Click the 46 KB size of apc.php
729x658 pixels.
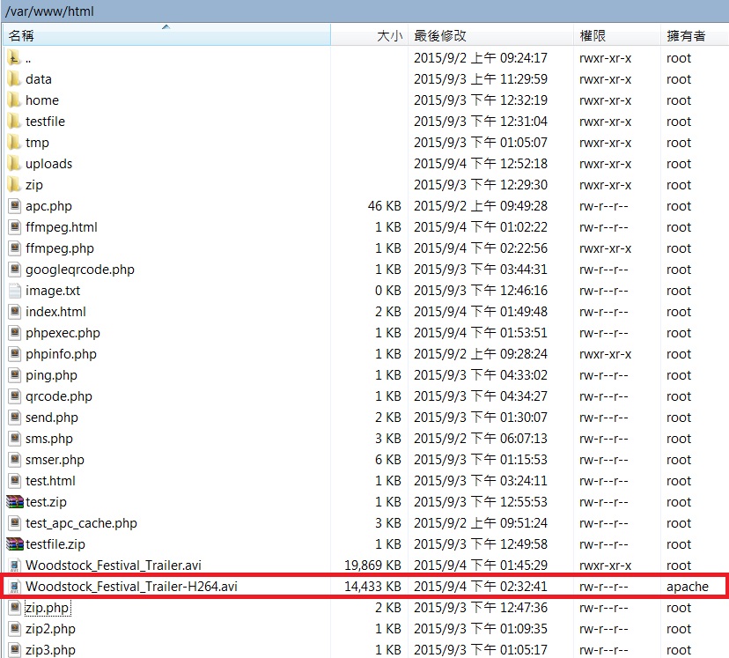pyautogui.click(x=384, y=206)
